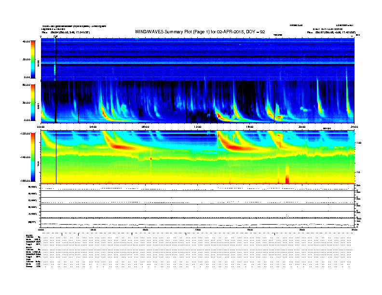Image resolution: width=382 pixels, height=295 pixels.
Task: Click the RAD2 axis label beside top spectrogram
Action: tap(38, 63)
